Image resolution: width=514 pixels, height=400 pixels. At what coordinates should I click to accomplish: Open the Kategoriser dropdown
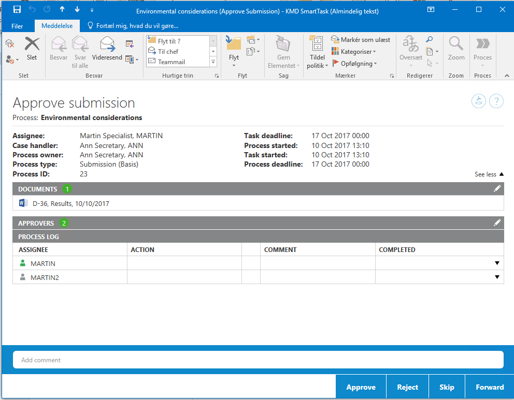click(x=357, y=52)
